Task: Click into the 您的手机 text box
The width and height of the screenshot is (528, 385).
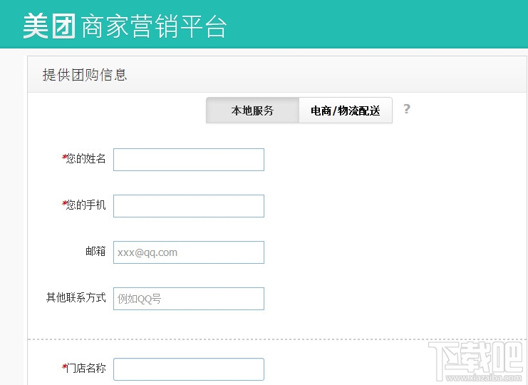Action: click(189, 206)
